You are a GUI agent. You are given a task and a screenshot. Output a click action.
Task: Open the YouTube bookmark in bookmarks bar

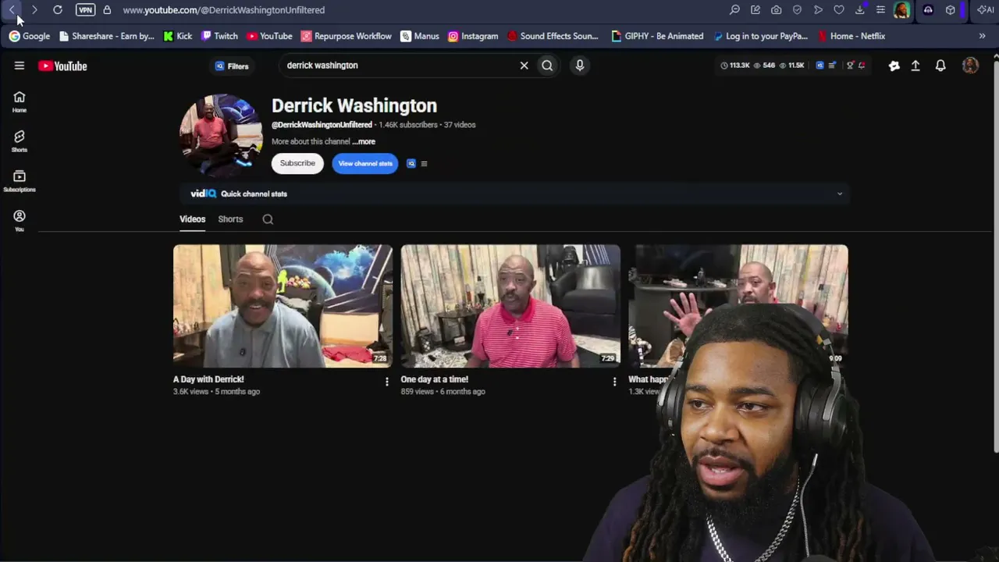coord(269,36)
